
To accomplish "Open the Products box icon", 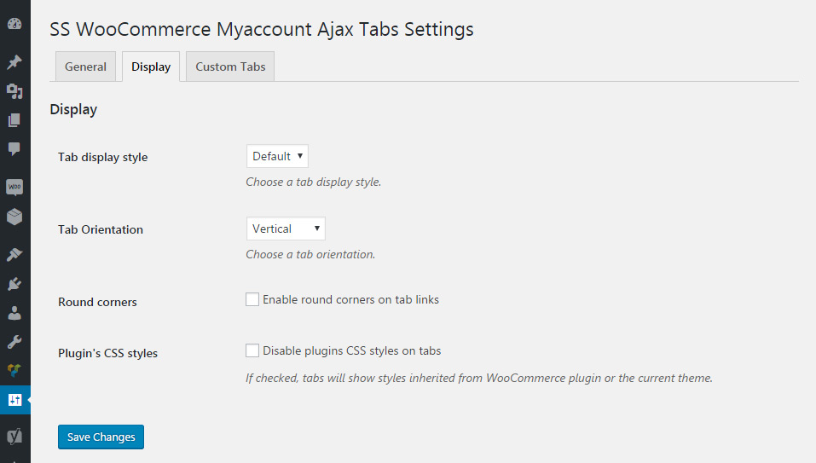I will pos(14,217).
